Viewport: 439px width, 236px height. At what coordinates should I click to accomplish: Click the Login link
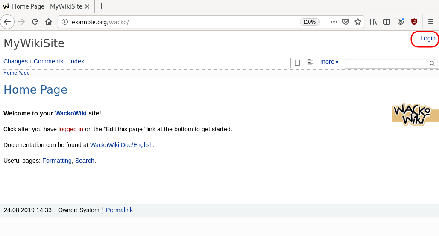[x=428, y=38]
